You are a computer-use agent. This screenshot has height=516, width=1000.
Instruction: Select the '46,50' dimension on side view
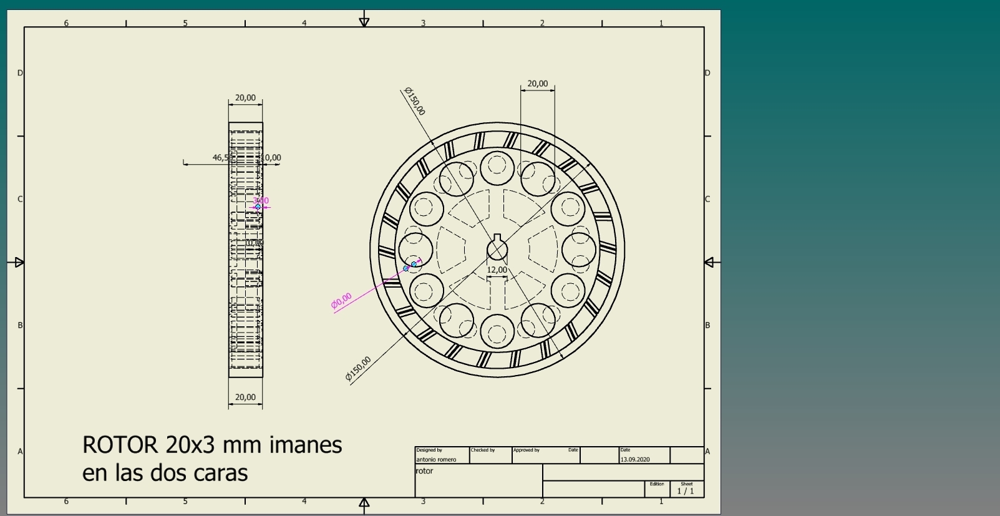click(221, 158)
